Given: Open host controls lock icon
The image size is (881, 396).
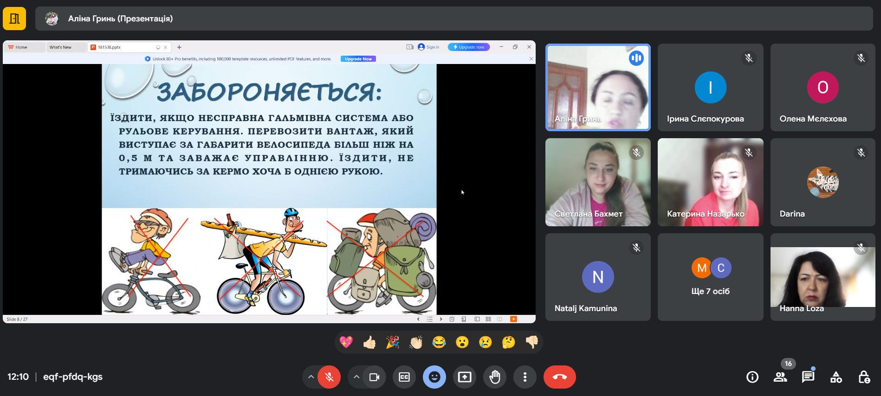Looking at the screenshot, I should point(864,377).
